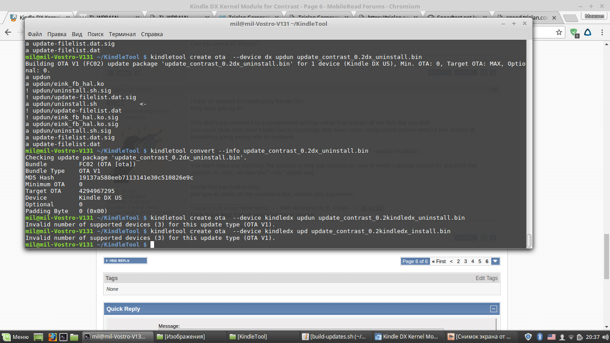Show the desktop from the panel icon
The image size is (610, 343).
[38, 337]
